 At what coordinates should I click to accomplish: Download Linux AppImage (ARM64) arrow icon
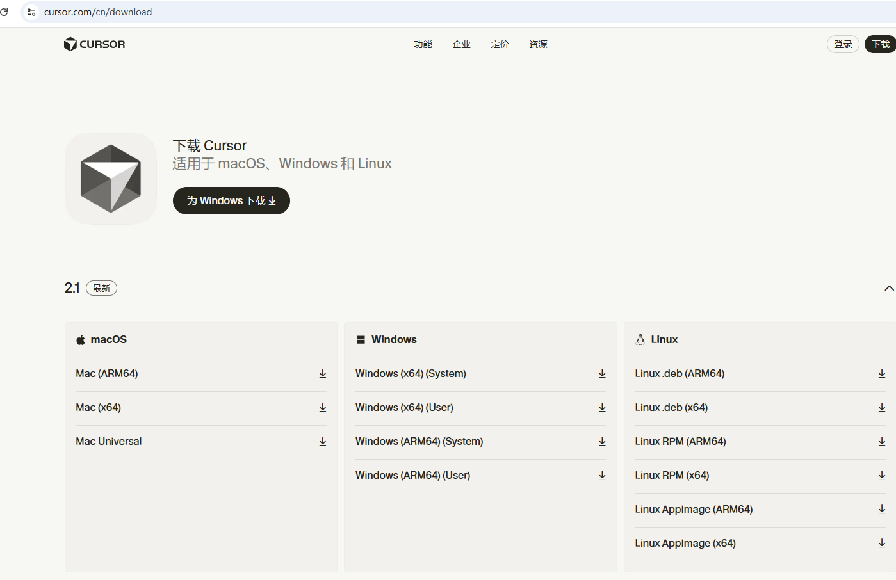(882, 509)
